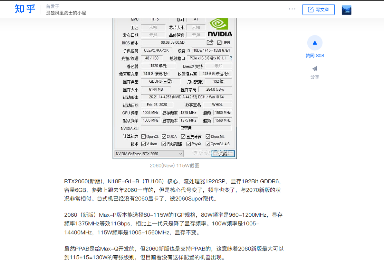Open the three-dot more options menu

click(292, 9)
